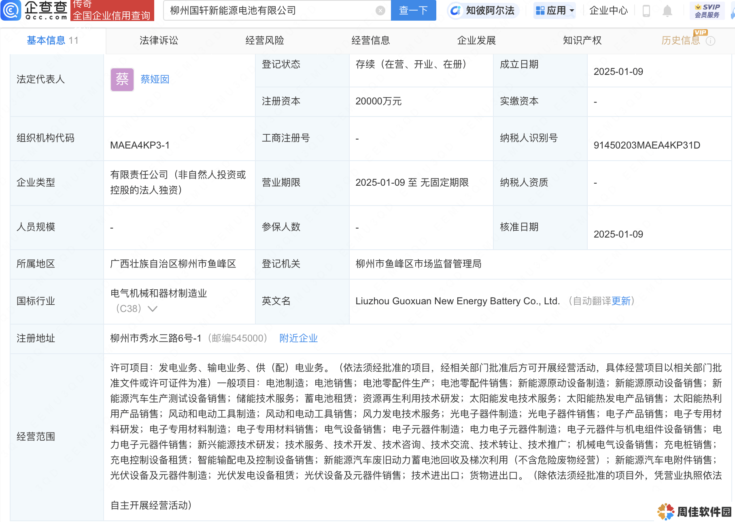Select the 核准日期 value 2025-01-09
735x522 pixels.
click(618, 234)
